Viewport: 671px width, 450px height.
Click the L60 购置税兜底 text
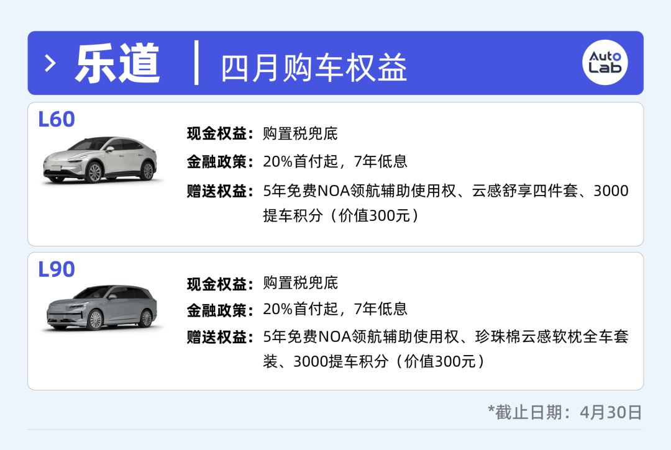(300, 133)
